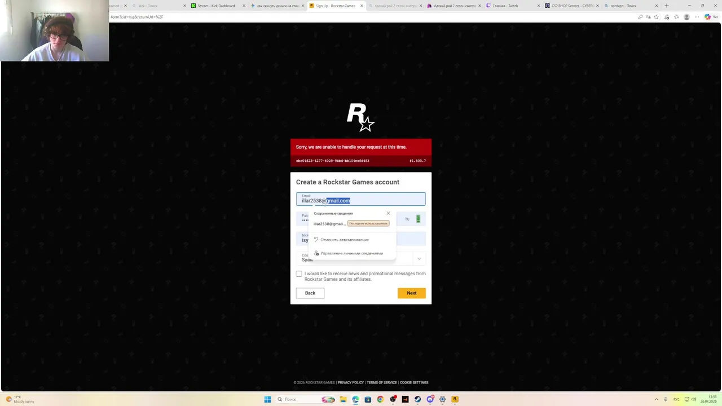The image size is (722, 406).
Task: Expand the Country dropdown chevron
Action: coord(419,259)
